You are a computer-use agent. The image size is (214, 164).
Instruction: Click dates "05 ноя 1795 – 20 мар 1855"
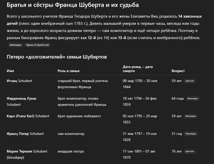tap(140, 119)
